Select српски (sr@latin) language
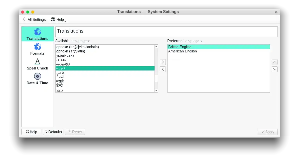The image size is (299, 159). tap(105, 51)
